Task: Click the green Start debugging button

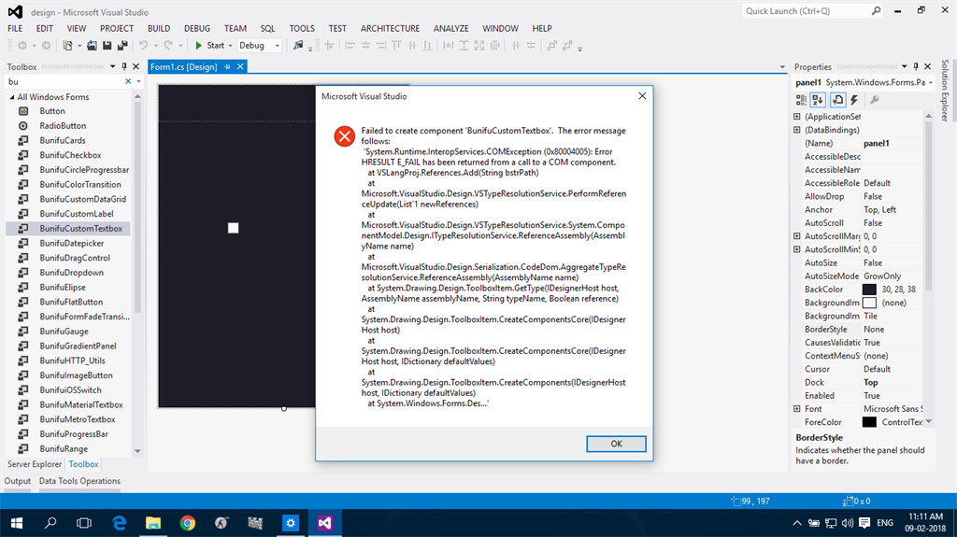Action: pyautogui.click(x=209, y=46)
